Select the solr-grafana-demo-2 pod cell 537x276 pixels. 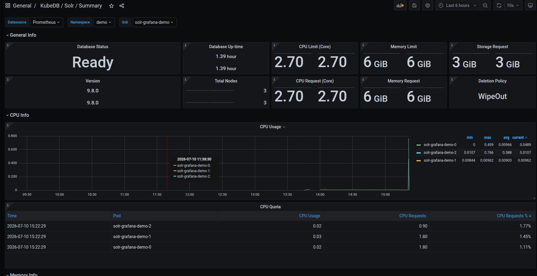coord(132,226)
